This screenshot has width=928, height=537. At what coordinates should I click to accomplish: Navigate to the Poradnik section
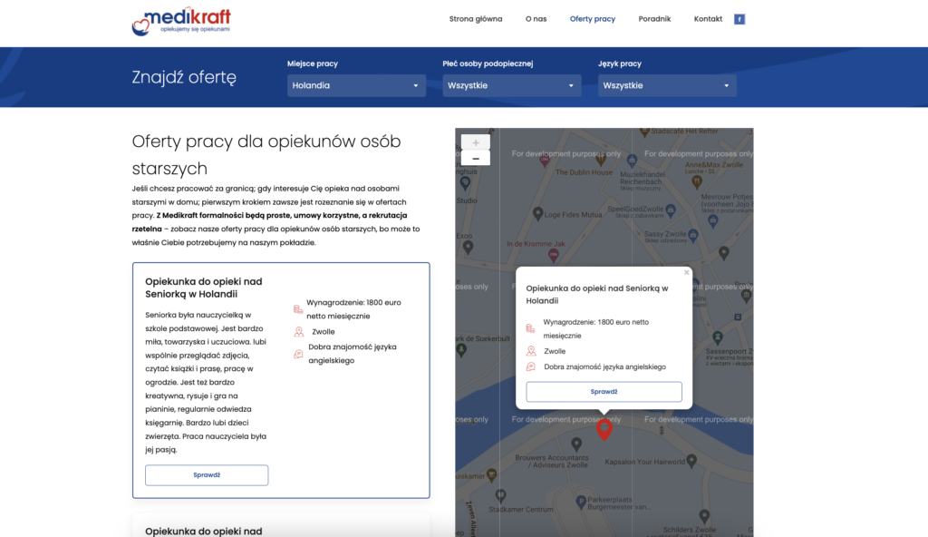coord(654,19)
